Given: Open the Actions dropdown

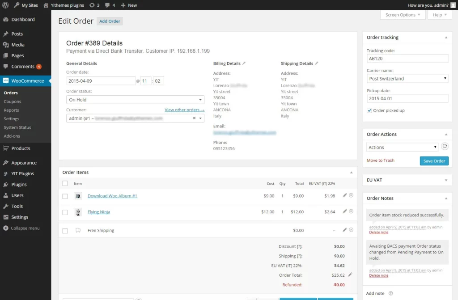Looking at the screenshot, I should (x=403, y=147).
